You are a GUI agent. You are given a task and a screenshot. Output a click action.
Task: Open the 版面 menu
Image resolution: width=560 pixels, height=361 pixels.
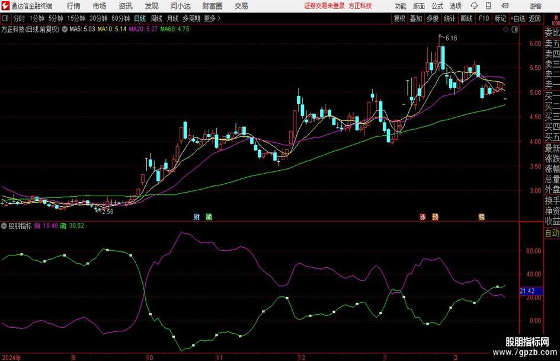point(419,6)
